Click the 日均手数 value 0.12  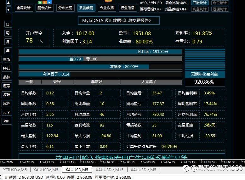[x=50, y=93]
